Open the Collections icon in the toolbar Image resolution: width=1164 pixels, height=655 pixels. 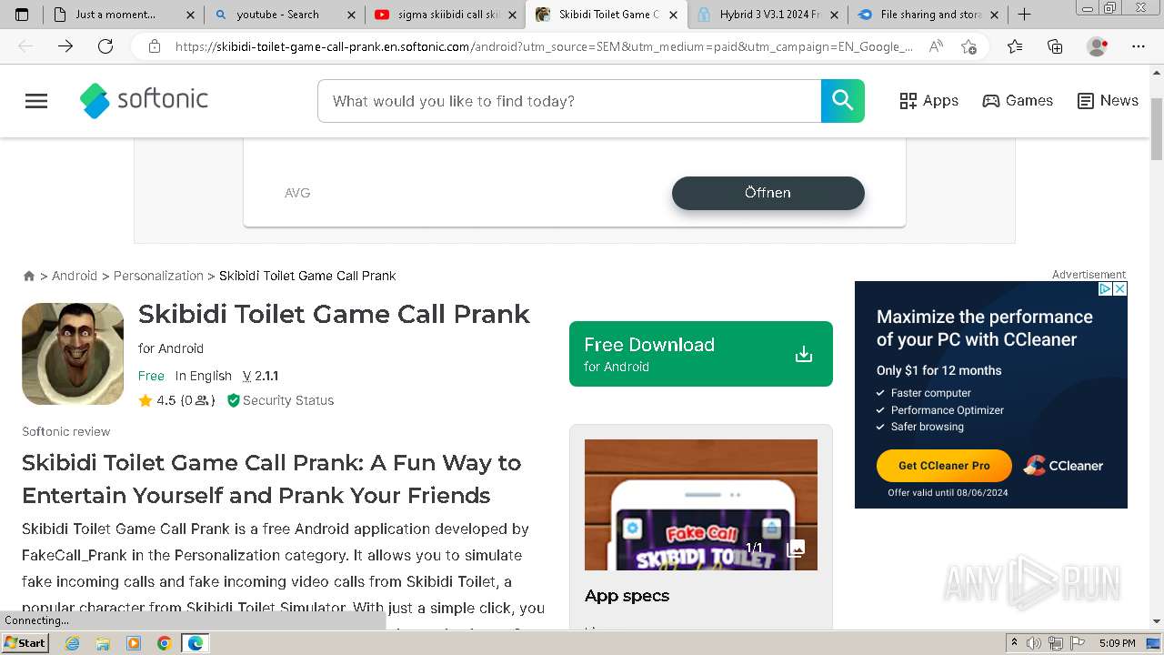(x=1055, y=46)
